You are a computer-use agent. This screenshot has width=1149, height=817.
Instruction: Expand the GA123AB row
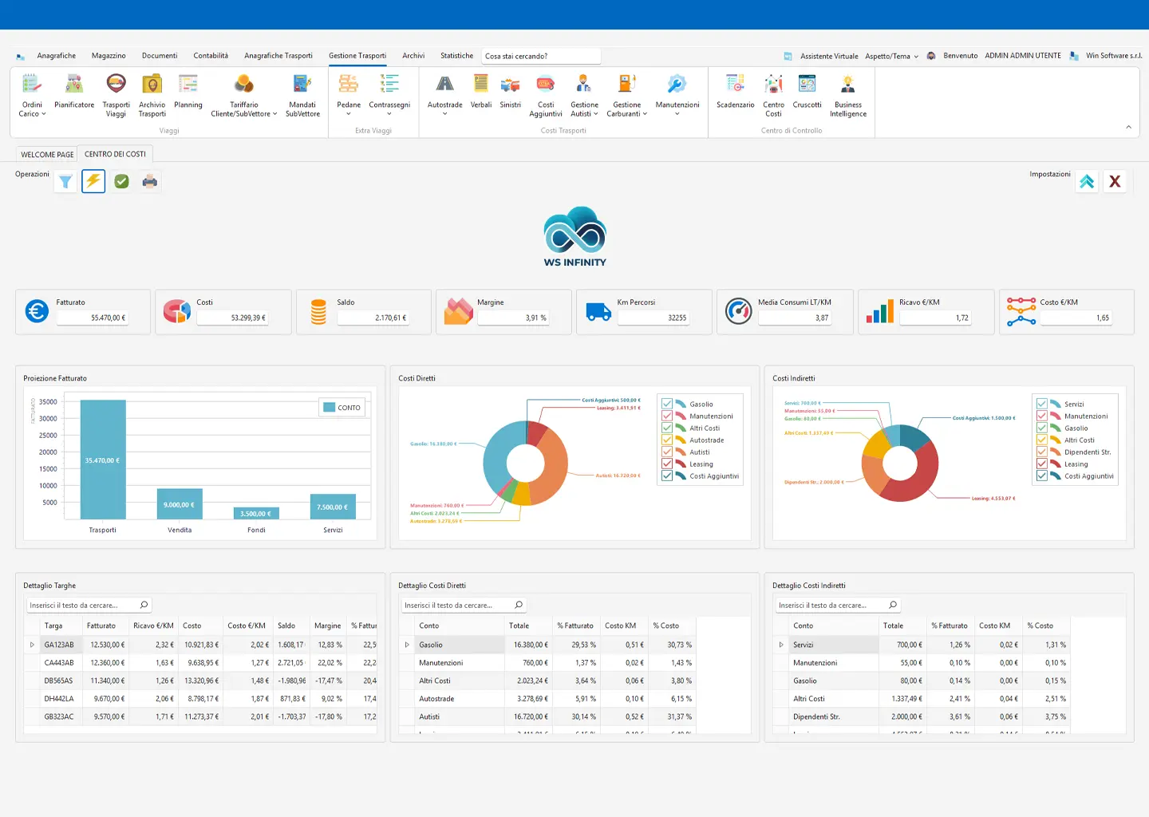point(32,645)
